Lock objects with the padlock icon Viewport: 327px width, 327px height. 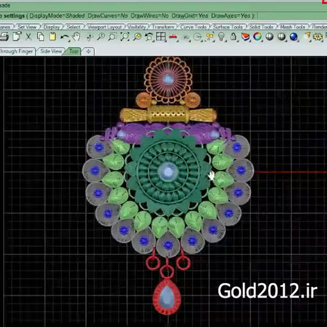pyautogui.click(x=233, y=37)
